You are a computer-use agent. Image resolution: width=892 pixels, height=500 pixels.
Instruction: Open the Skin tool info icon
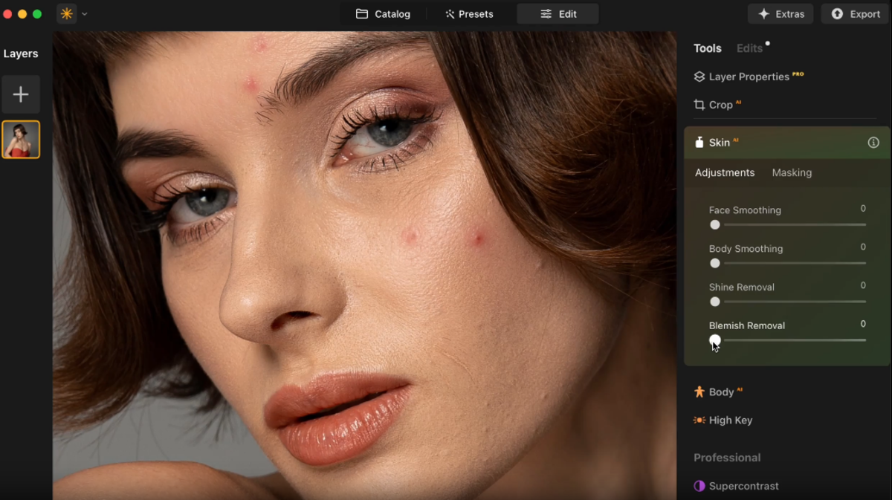click(873, 143)
